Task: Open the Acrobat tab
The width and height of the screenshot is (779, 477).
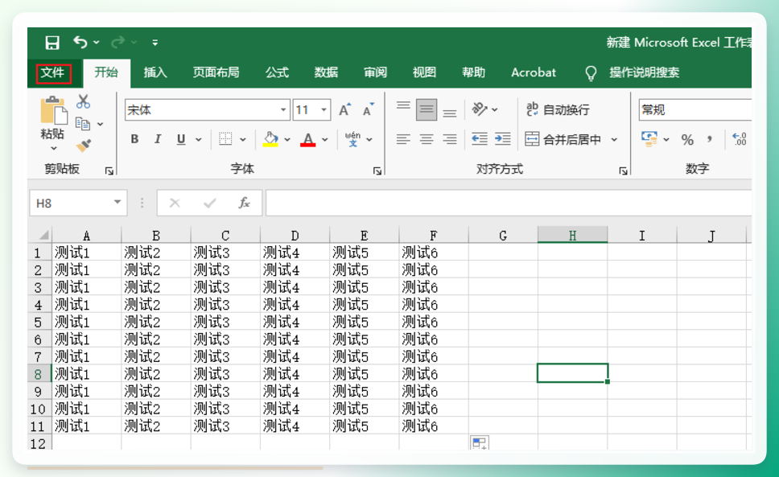Action: 534,72
